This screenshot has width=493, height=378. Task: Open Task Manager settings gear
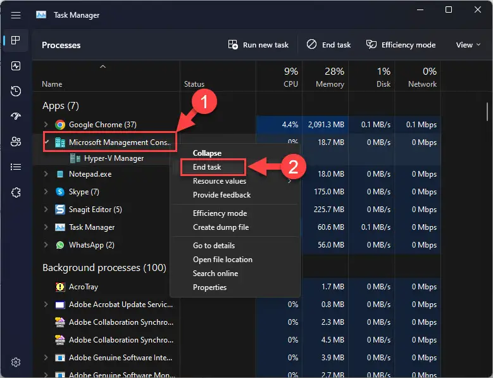[x=16, y=362]
